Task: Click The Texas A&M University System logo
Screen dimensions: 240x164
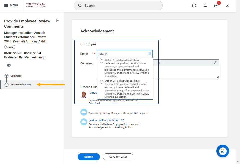Action: point(36,5)
